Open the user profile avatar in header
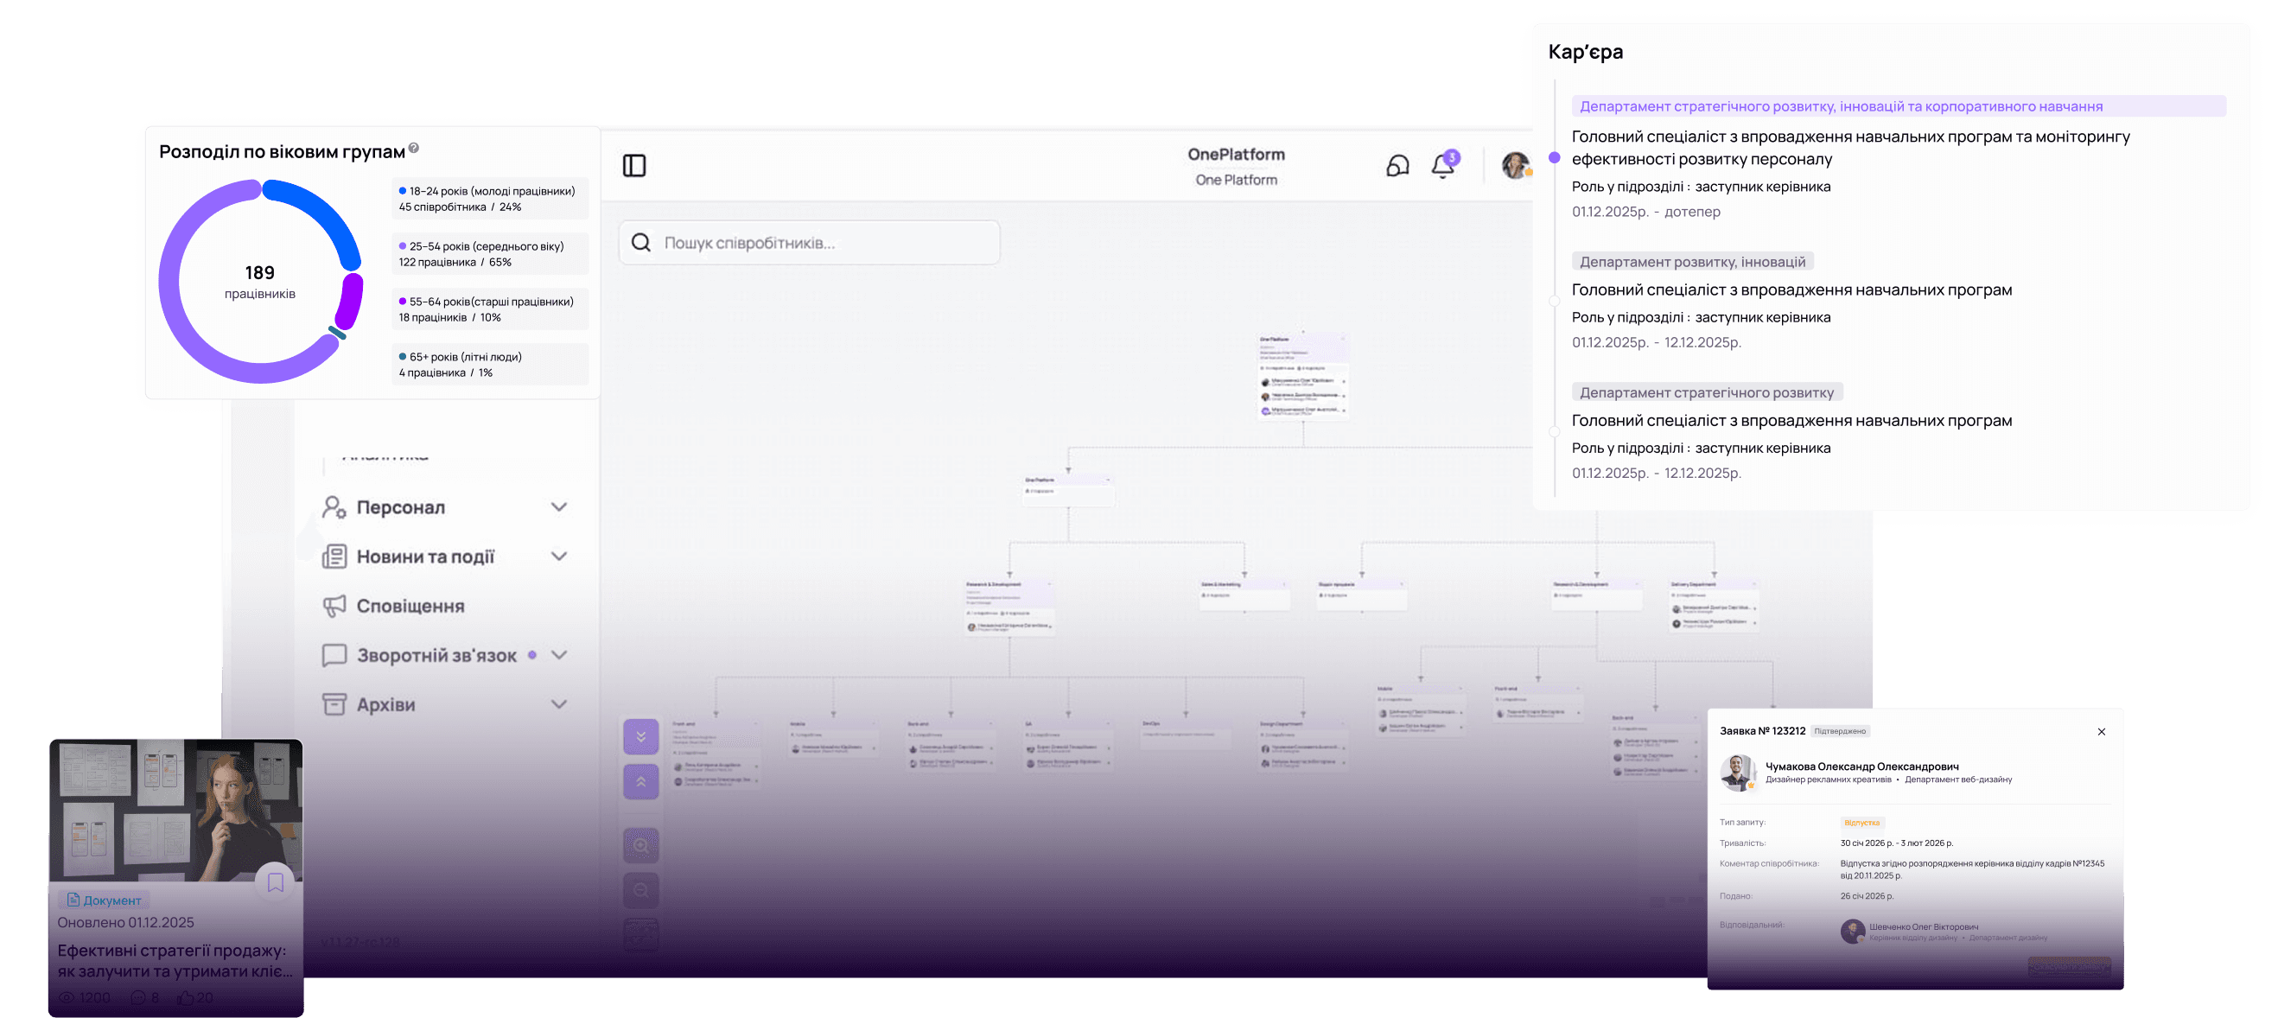The width and height of the screenshot is (2278, 1018). tap(1516, 164)
